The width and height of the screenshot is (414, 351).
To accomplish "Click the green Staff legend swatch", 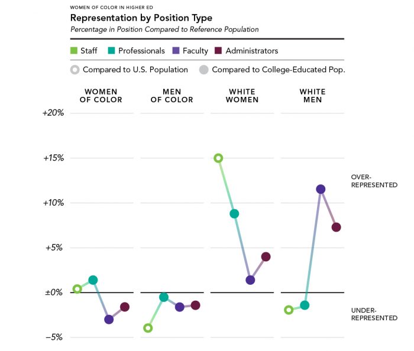I will point(74,51).
